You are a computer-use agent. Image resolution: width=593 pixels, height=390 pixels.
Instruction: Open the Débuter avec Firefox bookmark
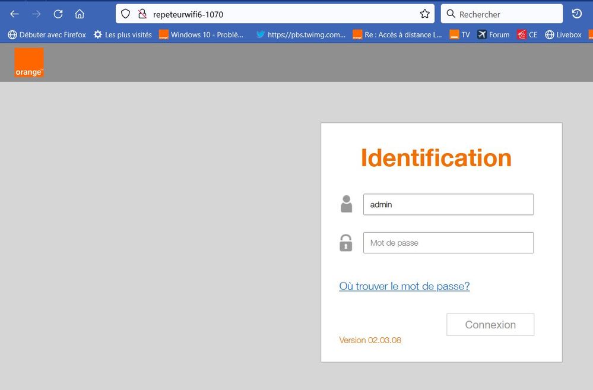pos(47,35)
